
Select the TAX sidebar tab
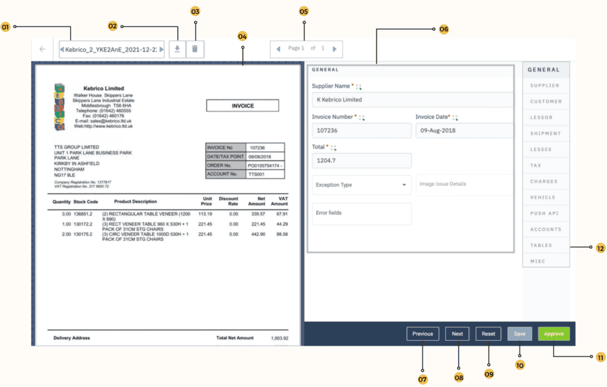click(x=546, y=165)
